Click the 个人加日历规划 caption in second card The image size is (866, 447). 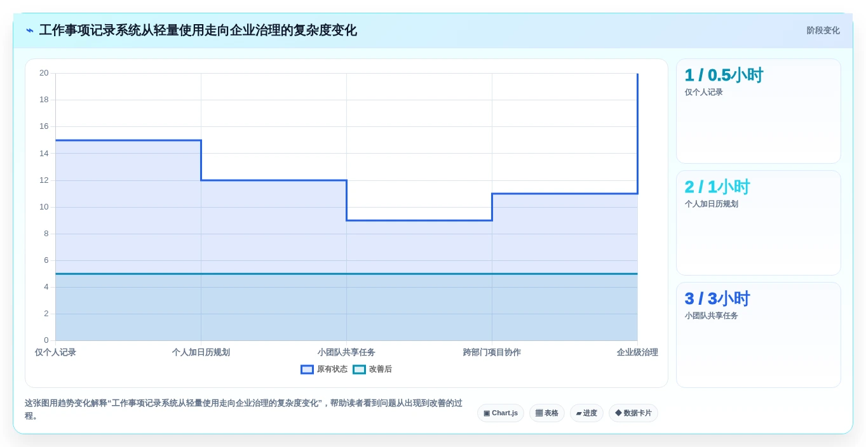(711, 204)
